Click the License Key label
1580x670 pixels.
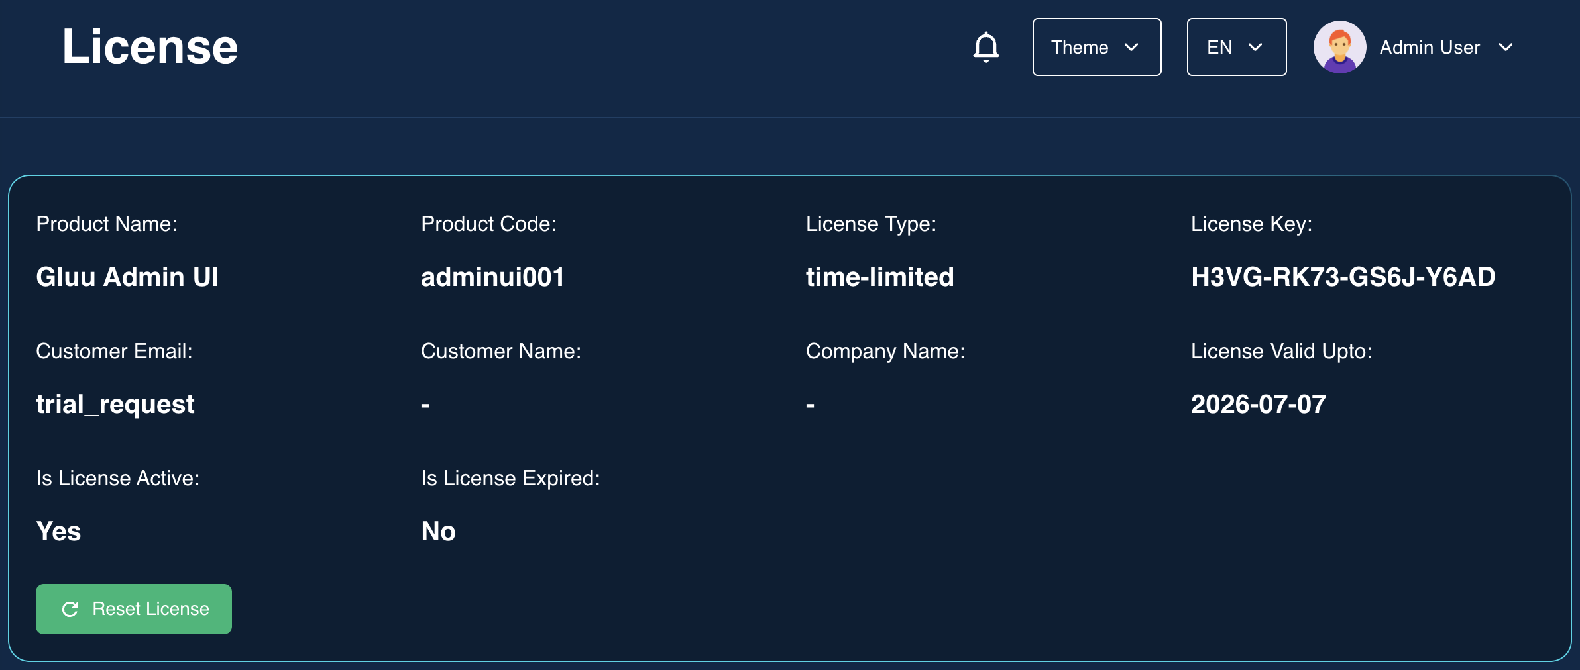[1251, 224]
